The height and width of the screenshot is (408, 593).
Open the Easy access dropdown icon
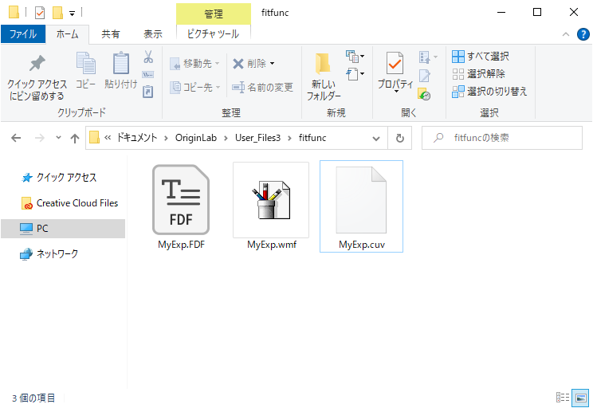coord(355,74)
